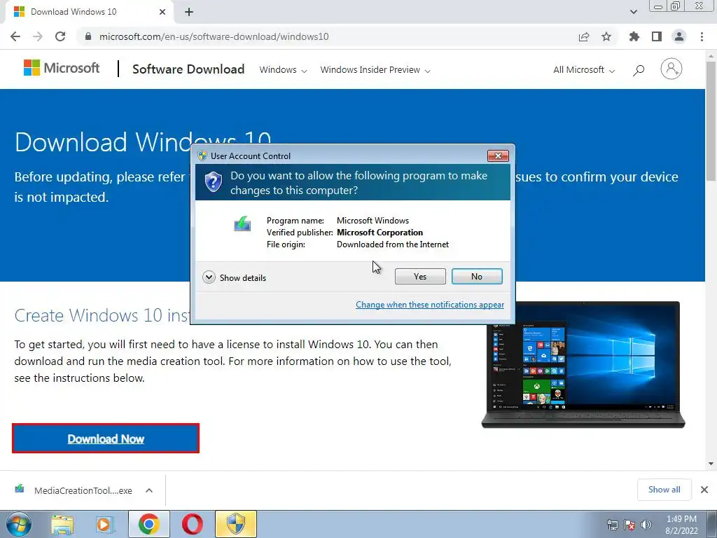Toggle the Chrome side panel icon
Screen dimensions: 717x538
(x=657, y=36)
